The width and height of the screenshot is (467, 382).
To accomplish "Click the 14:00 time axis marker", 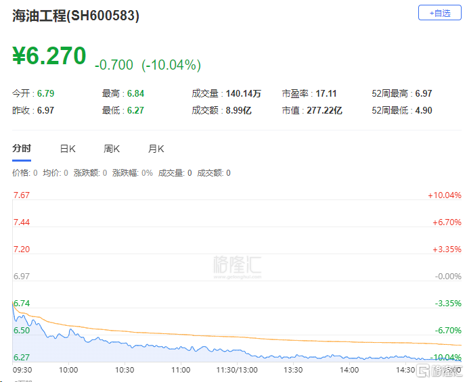I will [349, 370].
